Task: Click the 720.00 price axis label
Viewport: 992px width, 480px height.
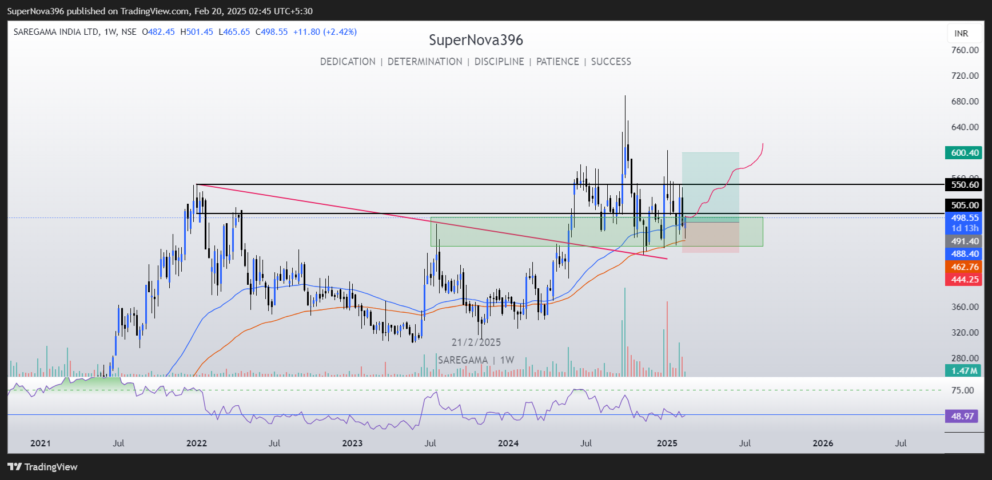Action: 965,76
